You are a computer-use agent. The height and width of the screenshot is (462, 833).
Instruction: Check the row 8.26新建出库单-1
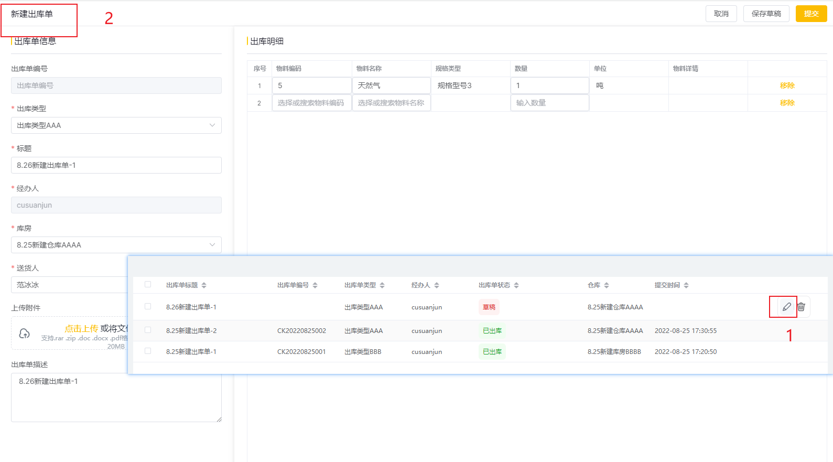coord(148,306)
